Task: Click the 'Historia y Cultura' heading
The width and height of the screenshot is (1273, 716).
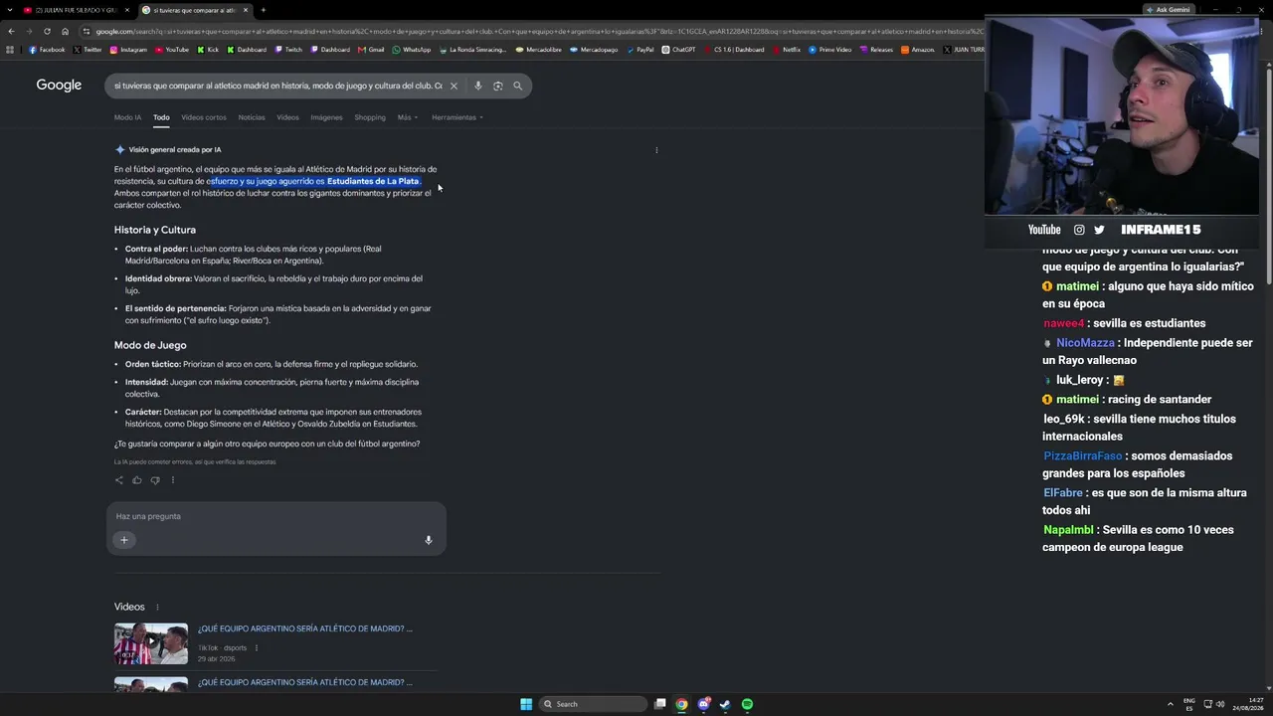Action: tap(155, 230)
